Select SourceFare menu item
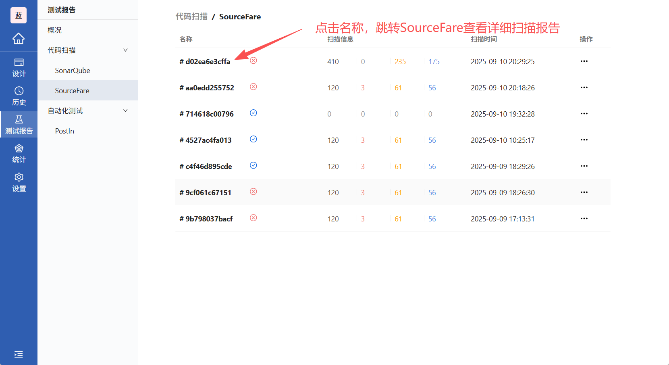 [88, 90]
